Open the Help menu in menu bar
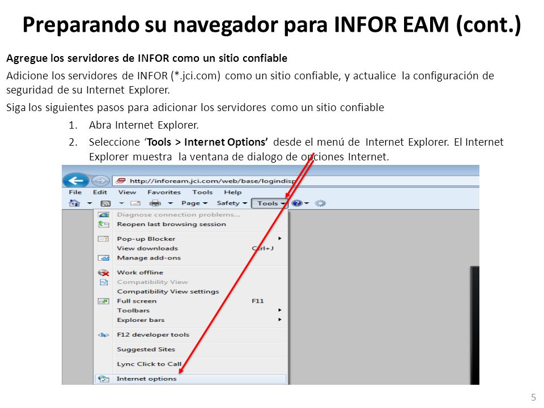This screenshot has height=408, width=544. click(232, 192)
